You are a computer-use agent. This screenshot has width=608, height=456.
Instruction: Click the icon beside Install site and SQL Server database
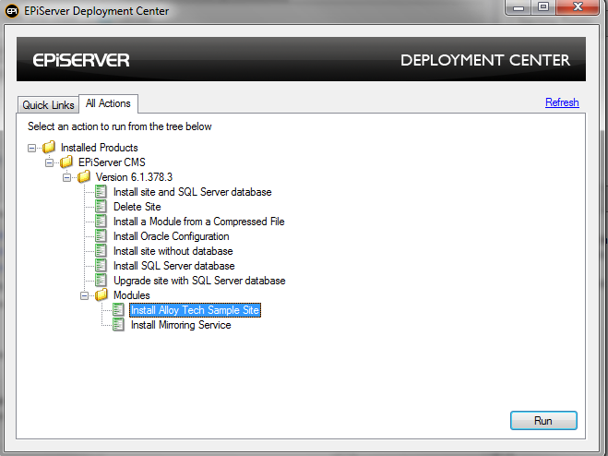point(101,191)
